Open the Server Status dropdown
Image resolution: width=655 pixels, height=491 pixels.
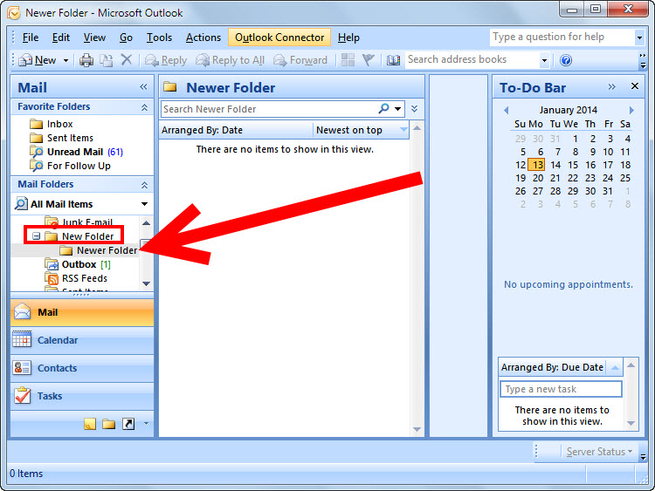point(599,452)
